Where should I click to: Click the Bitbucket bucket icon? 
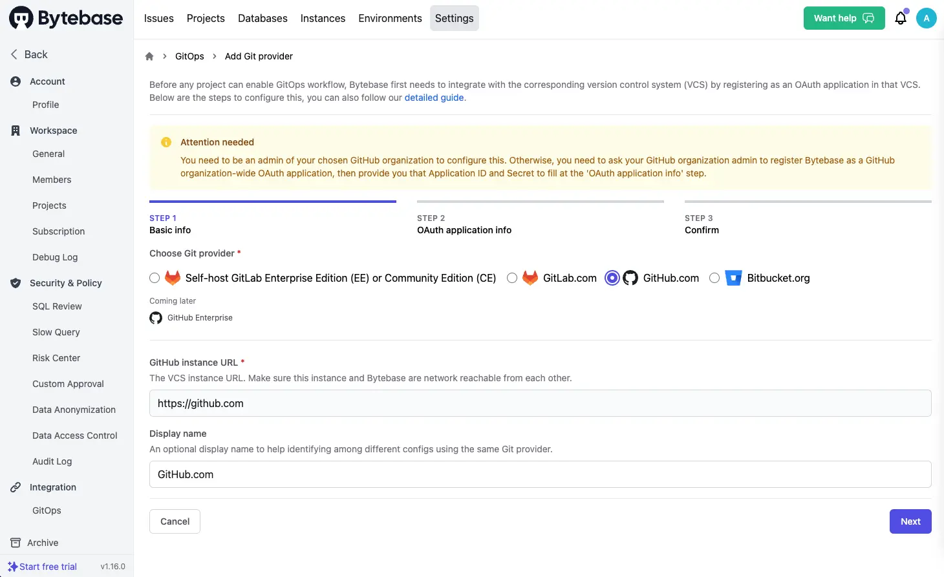(733, 277)
